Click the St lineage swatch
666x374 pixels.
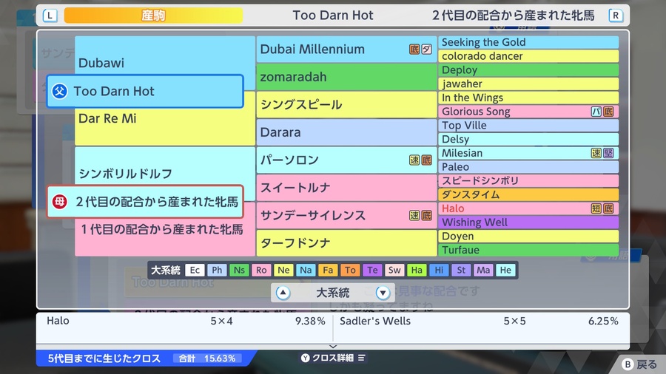(x=461, y=270)
